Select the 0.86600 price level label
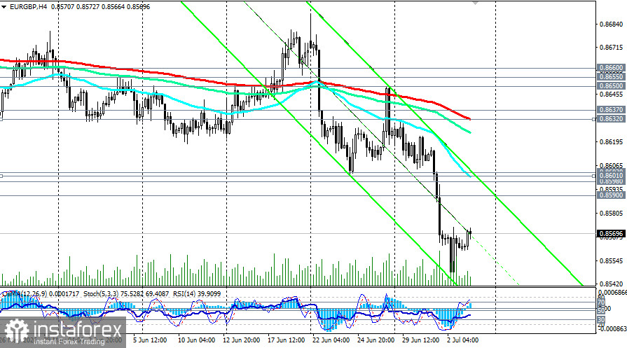Screen dimensions: 627x348 coord(611,68)
